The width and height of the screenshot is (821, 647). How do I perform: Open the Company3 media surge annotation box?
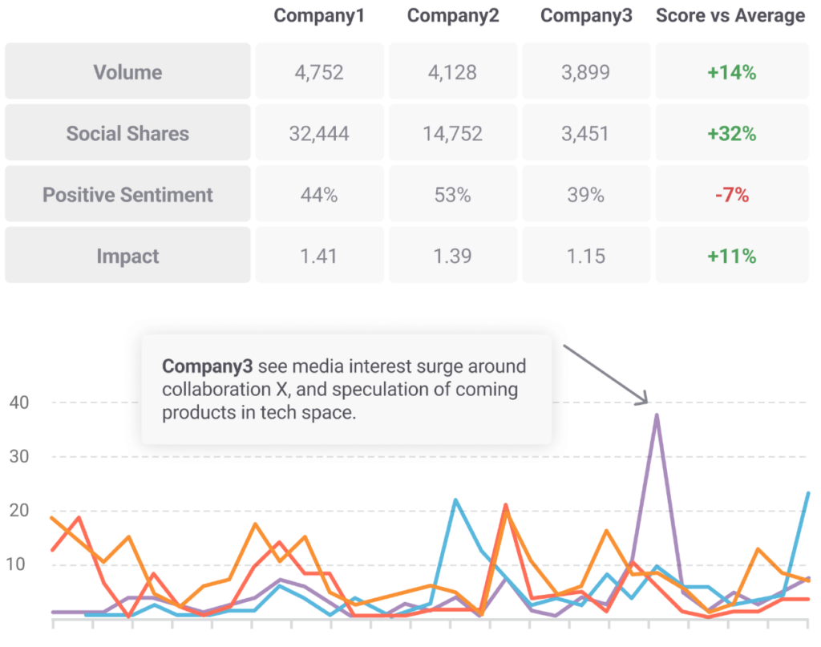click(x=346, y=390)
